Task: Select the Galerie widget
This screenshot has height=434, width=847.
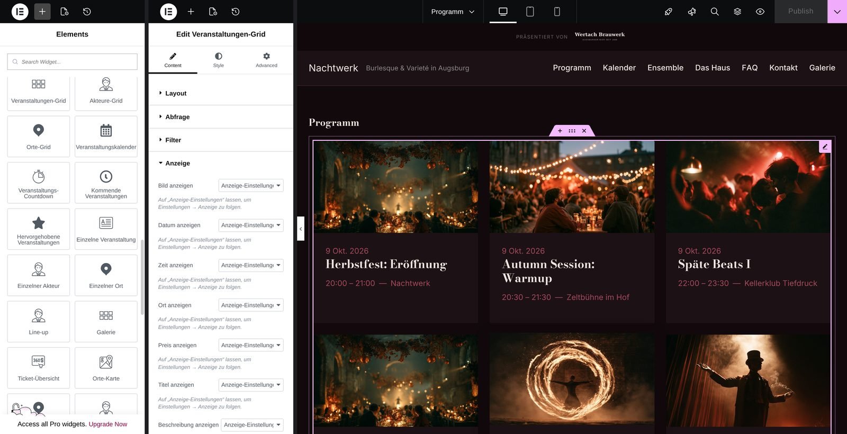Action: tap(106, 322)
